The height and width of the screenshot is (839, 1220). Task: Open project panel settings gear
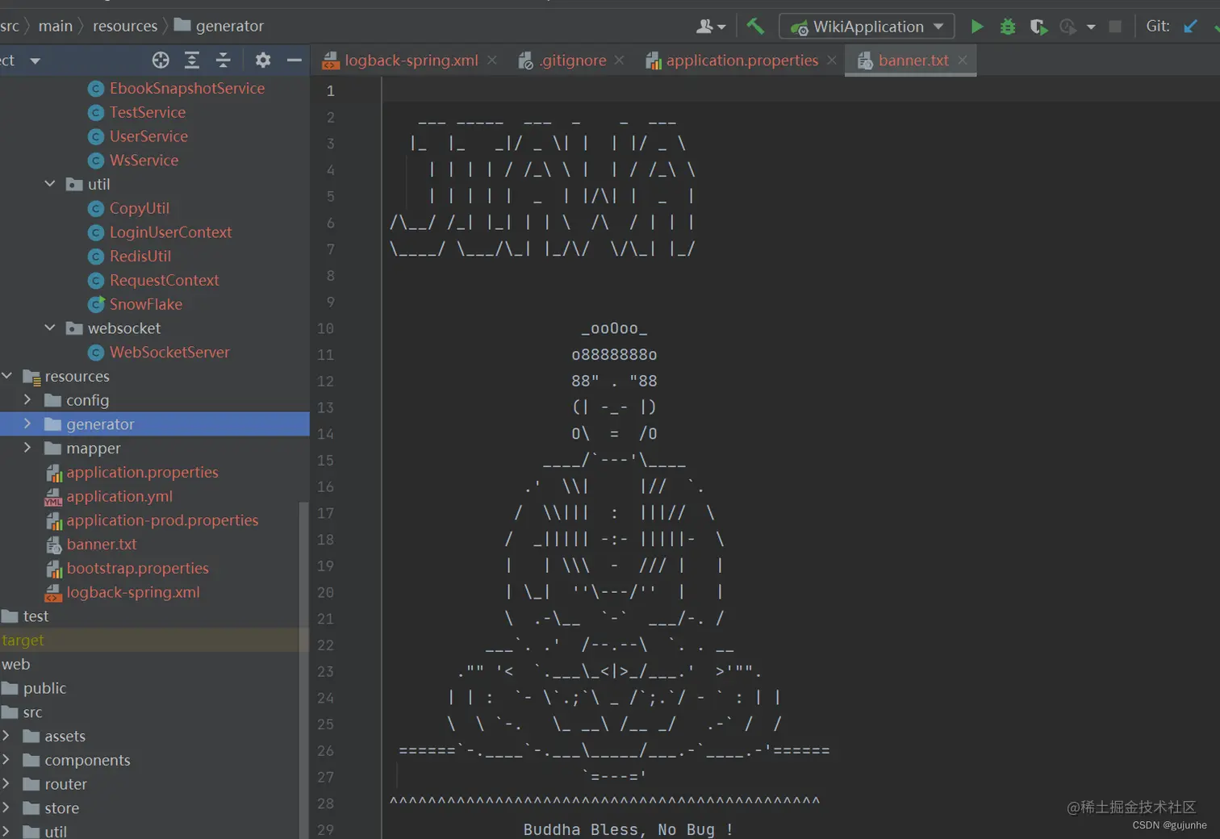point(263,60)
